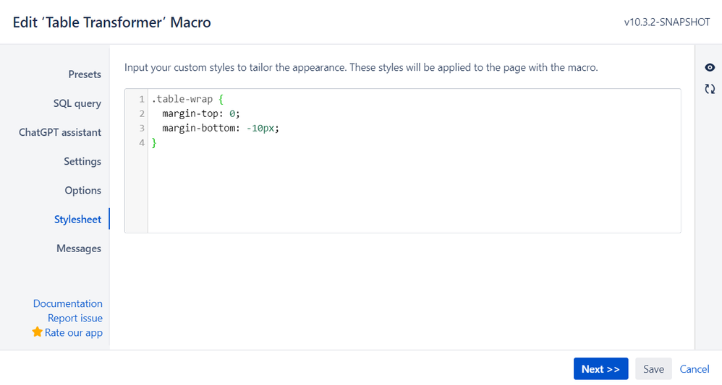Click the Next >> button
The image size is (722, 385).
tap(600, 369)
